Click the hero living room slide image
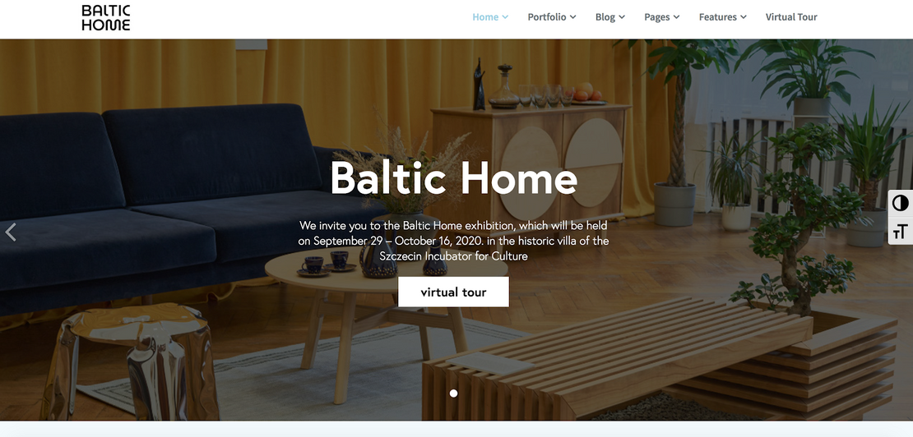Screen dimensions: 913x437 456,229
